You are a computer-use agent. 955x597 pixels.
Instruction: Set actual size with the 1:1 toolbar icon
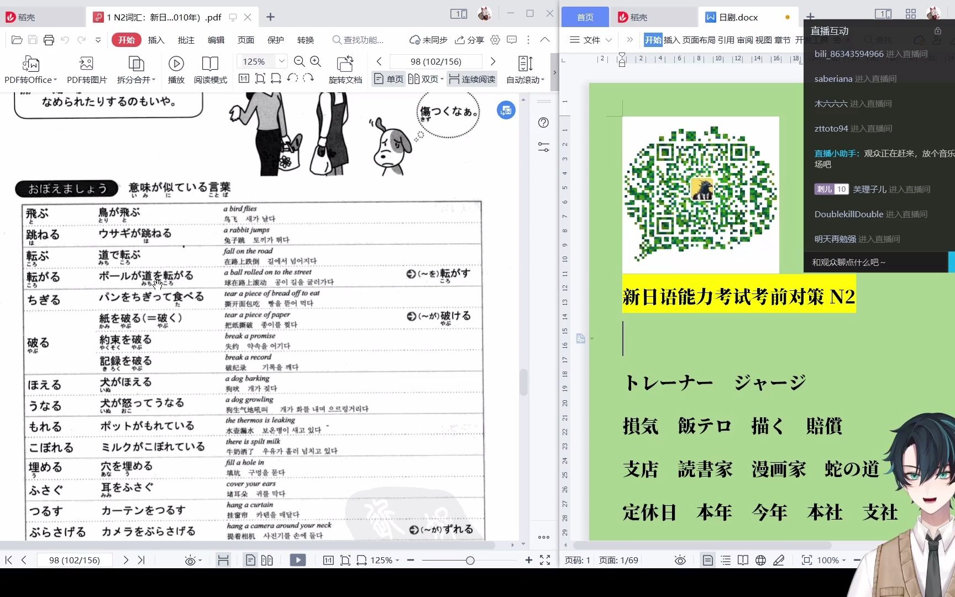click(244, 78)
